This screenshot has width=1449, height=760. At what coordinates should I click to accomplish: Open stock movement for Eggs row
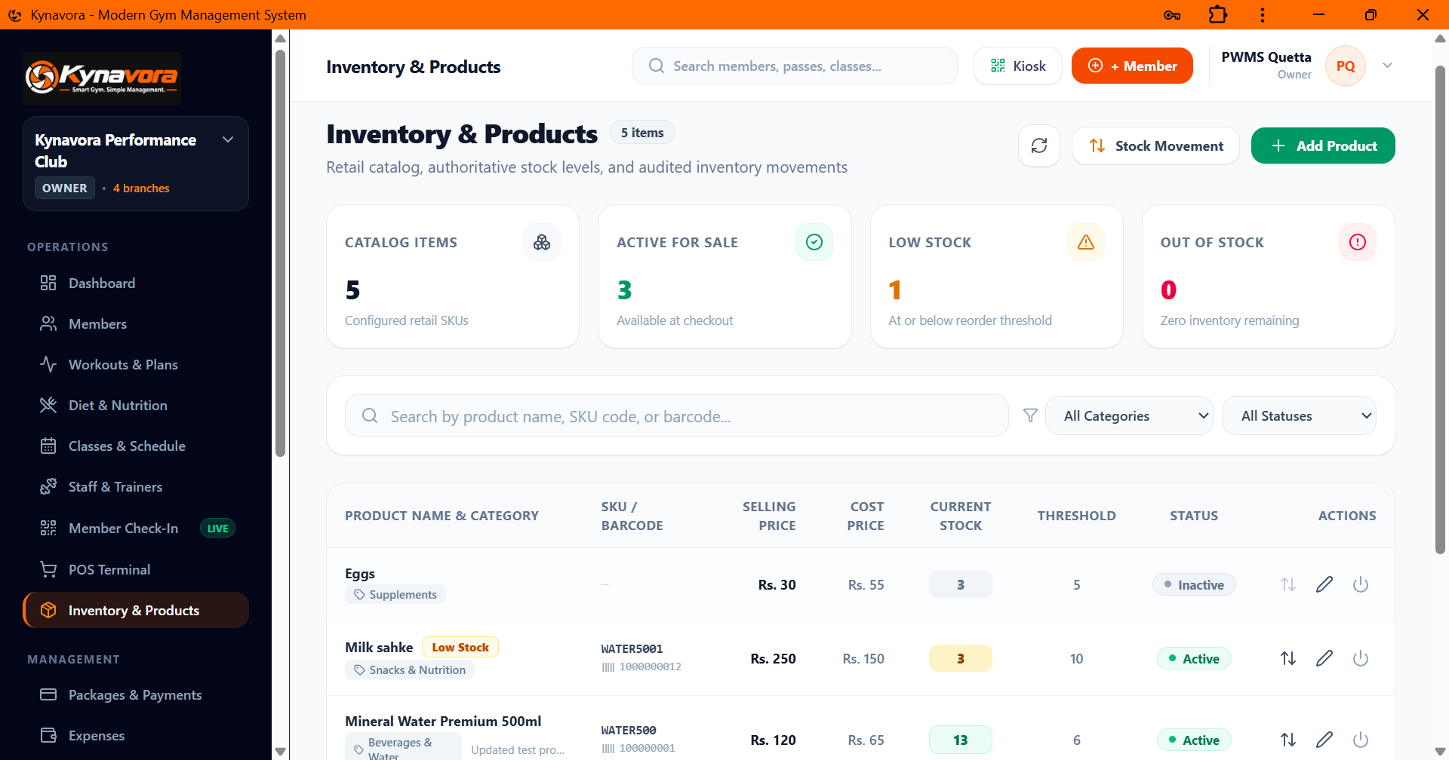pos(1288,584)
